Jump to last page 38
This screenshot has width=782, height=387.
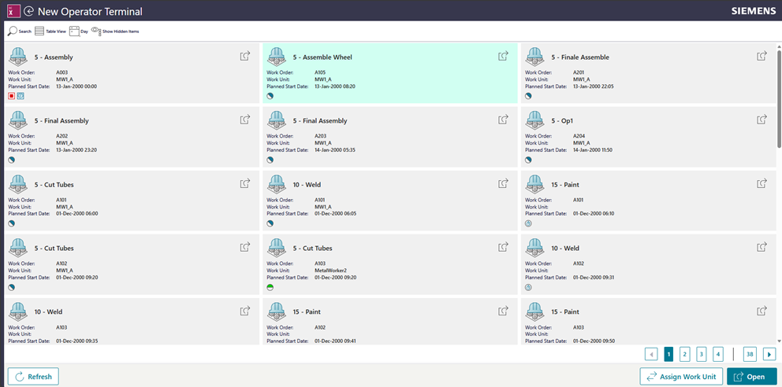point(750,354)
